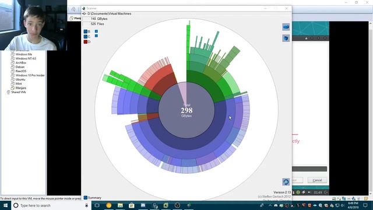Click Cancel in the Manjaro installer window

click(x=317, y=180)
